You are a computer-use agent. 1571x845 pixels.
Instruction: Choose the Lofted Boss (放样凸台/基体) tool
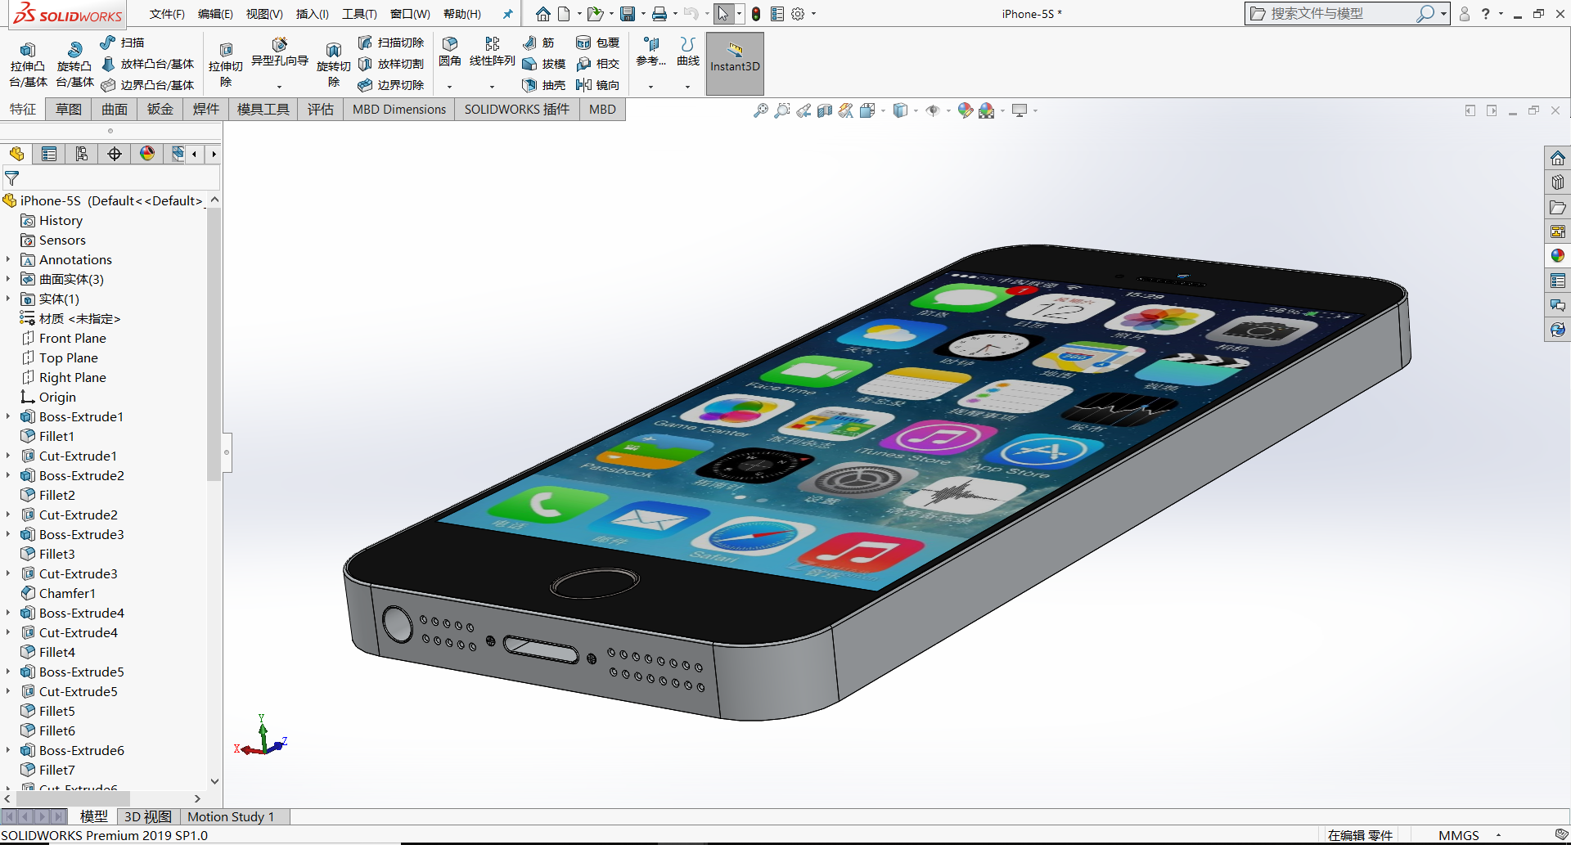point(147,64)
